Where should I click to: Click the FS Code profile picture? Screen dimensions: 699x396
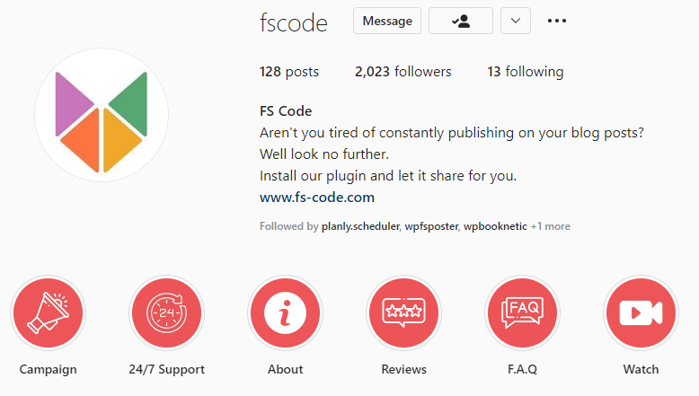click(x=102, y=115)
